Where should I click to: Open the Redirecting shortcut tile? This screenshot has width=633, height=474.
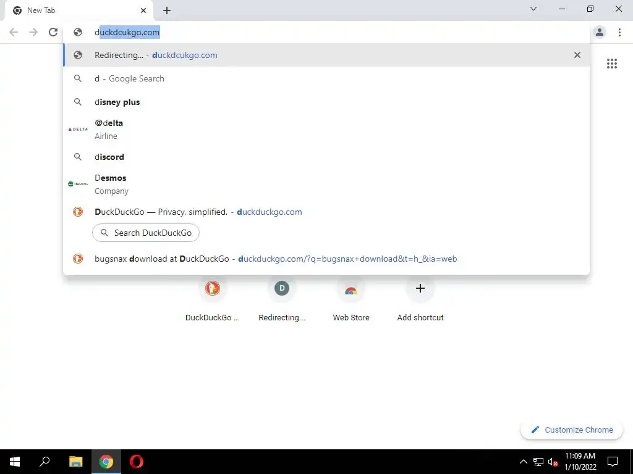coord(282,299)
